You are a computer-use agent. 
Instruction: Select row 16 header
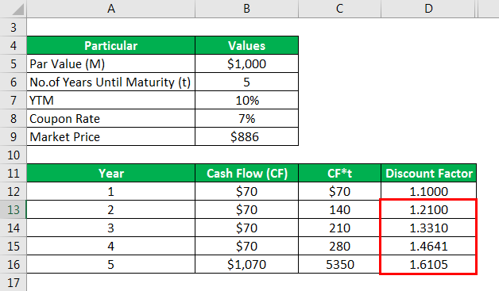(x=13, y=265)
